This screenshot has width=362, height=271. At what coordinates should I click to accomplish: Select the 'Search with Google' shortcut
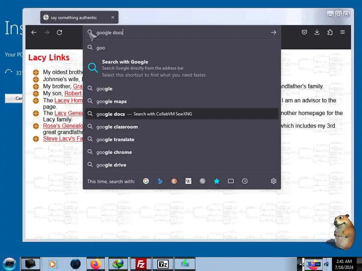tap(181, 68)
